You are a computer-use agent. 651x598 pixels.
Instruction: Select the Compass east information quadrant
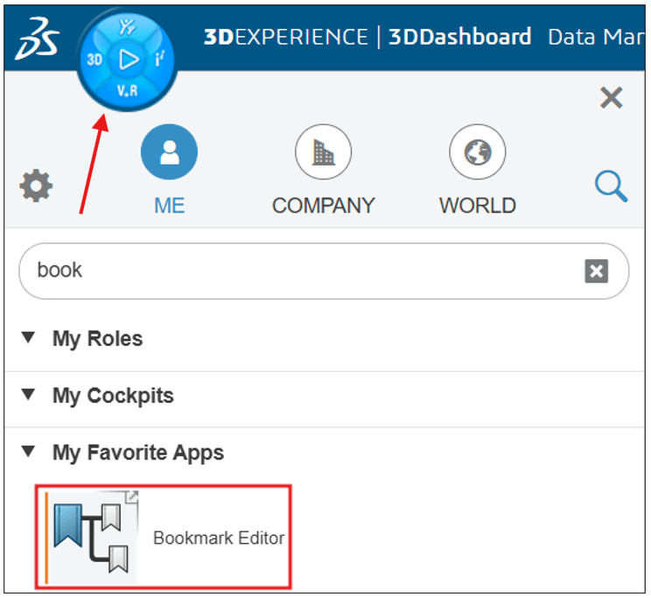160,59
